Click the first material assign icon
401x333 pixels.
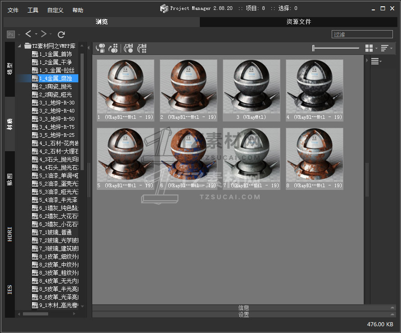pyautogui.click(x=100, y=48)
